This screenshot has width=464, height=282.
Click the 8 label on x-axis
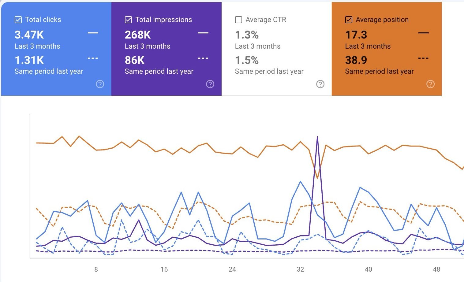(x=96, y=269)
